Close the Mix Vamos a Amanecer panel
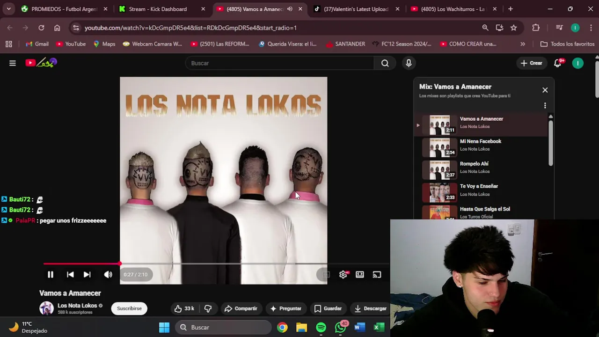The width and height of the screenshot is (599, 337). tap(545, 90)
